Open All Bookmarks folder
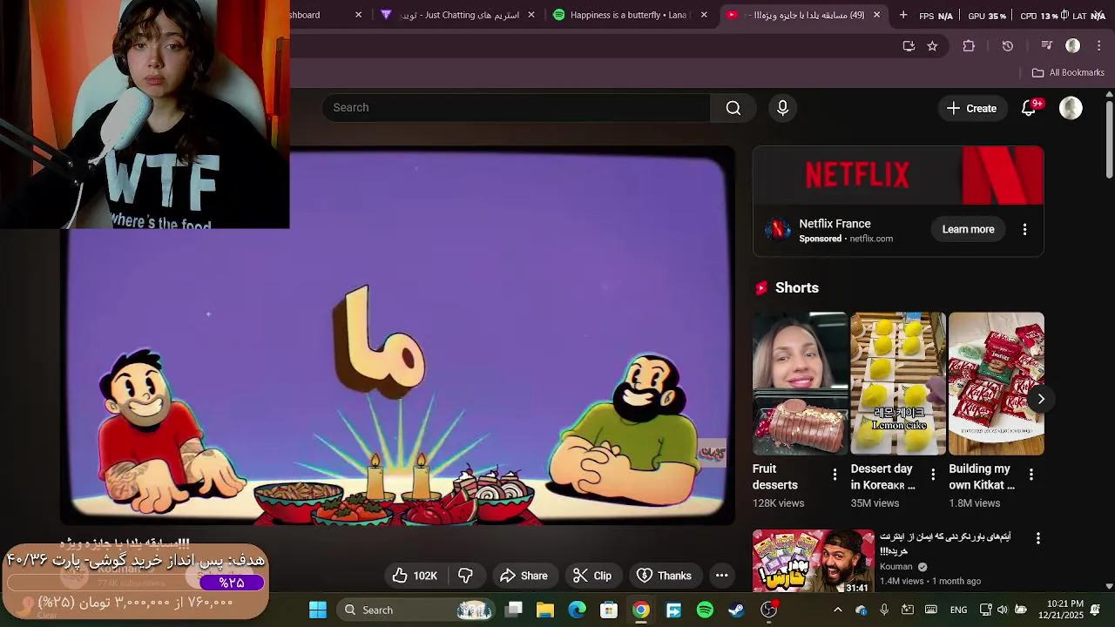Image resolution: width=1115 pixels, height=627 pixels. coord(1068,72)
